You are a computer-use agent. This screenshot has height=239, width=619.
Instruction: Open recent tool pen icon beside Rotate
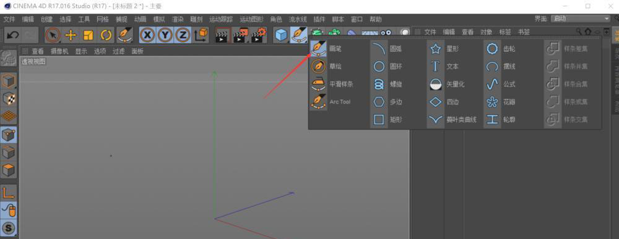coord(125,35)
